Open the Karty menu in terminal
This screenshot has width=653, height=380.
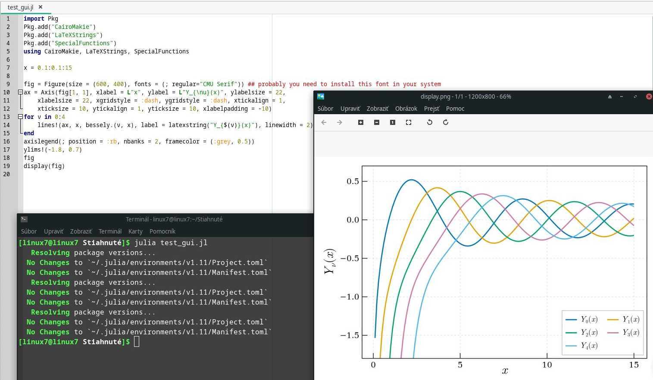135,231
